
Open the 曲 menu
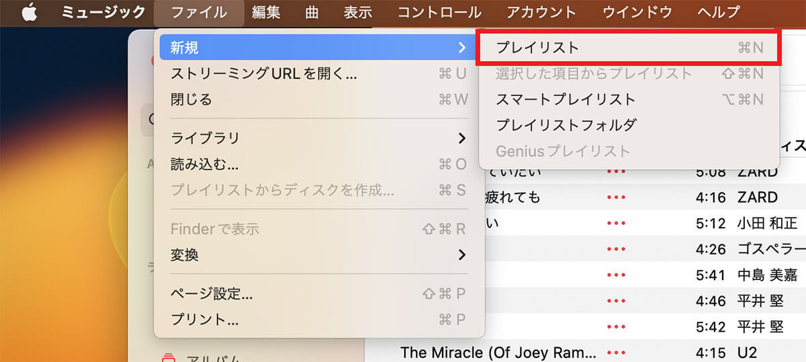tap(312, 12)
